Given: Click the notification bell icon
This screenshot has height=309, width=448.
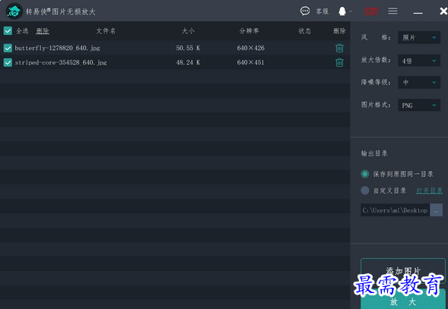Looking at the screenshot, I should pos(342,11).
